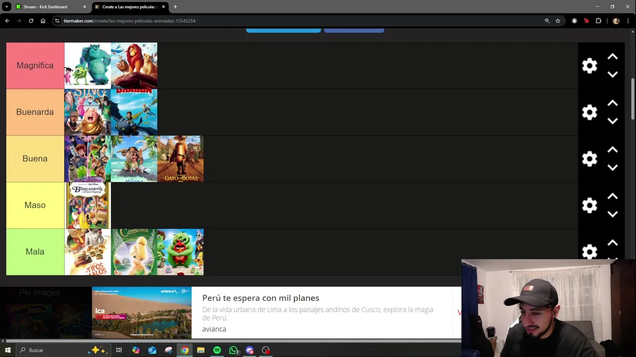Move Mala row up with arrow

coord(613,243)
